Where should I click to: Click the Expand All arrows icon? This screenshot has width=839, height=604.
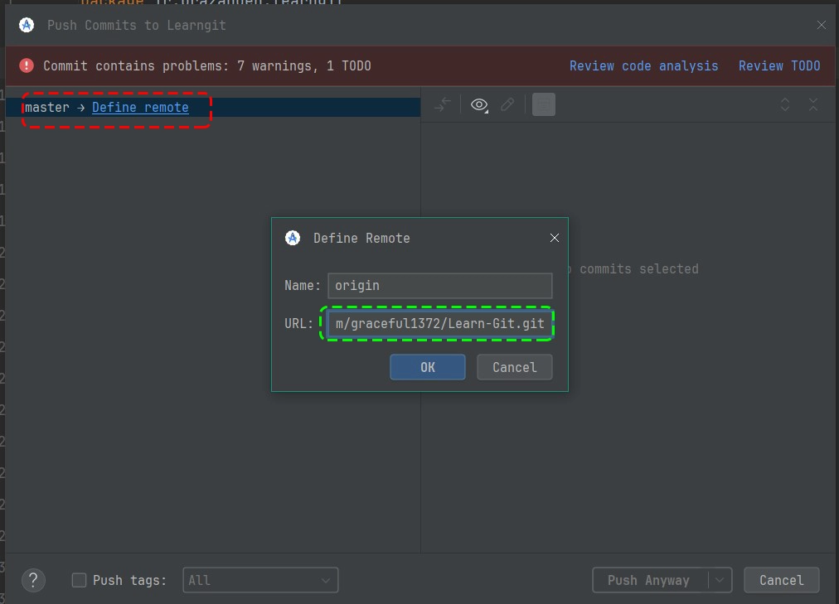point(785,104)
